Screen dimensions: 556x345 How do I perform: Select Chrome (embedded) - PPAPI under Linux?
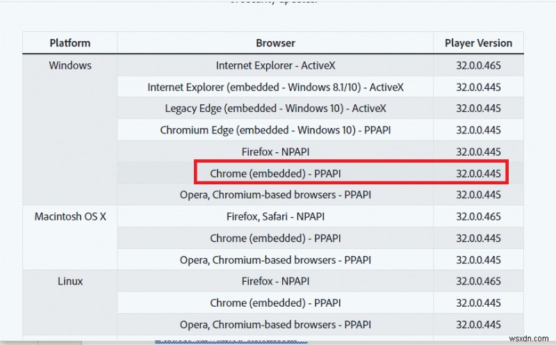[x=275, y=303]
